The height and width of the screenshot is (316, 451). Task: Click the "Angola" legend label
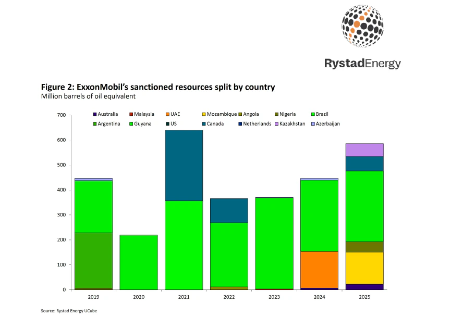pos(251,114)
